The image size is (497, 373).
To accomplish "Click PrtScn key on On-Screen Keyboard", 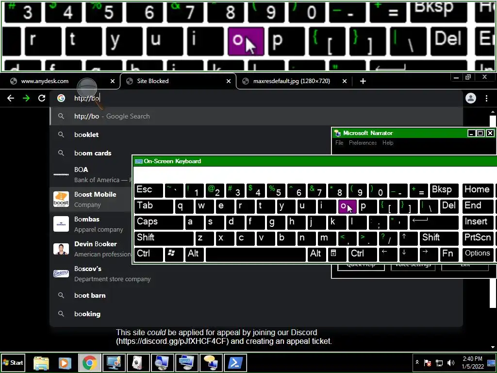I will click(478, 238).
